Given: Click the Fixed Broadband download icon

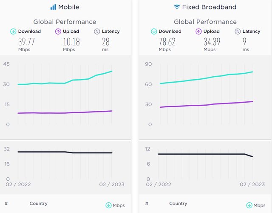Looking at the screenshot, I should 153,31.
